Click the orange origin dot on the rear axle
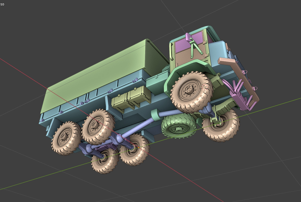The image size is (301, 202). click(x=139, y=148)
